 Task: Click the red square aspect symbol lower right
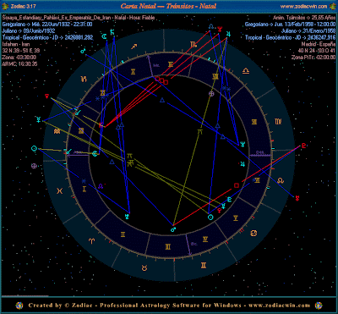[x=237, y=185]
